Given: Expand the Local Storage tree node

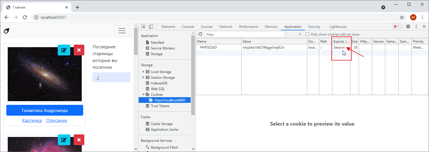Looking at the screenshot, I should tap(143, 72).
